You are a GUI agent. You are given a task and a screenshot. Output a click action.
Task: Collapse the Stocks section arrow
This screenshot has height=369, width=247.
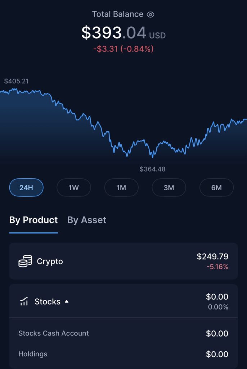[67, 302]
